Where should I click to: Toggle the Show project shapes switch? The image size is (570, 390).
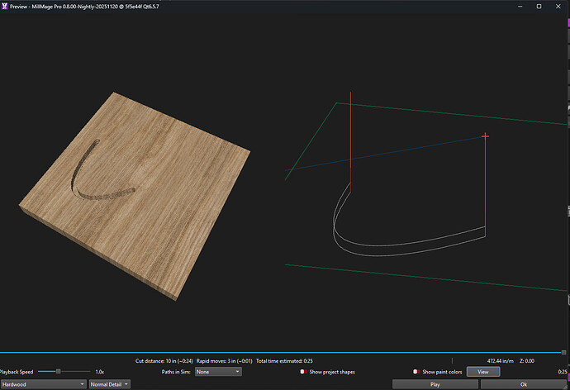pos(304,372)
